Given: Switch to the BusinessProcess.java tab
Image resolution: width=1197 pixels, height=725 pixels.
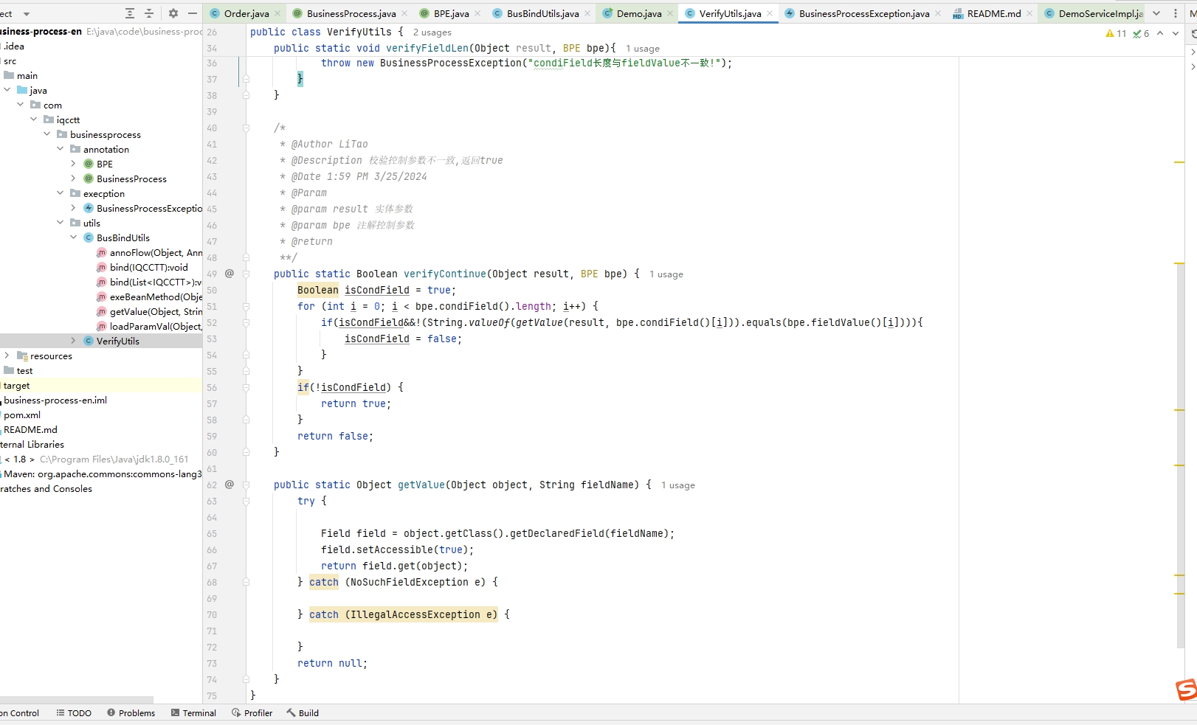Looking at the screenshot, I should click(x=351, y=13).
